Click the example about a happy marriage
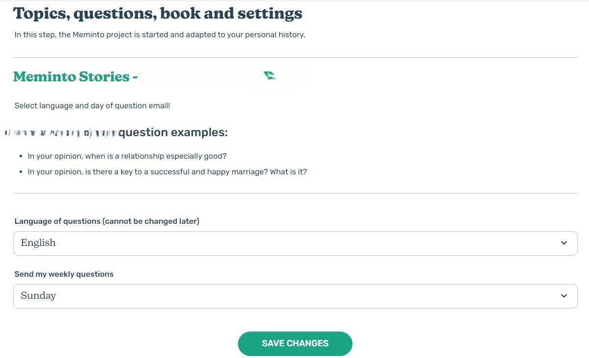589x358 pixels. click(167, 172)
